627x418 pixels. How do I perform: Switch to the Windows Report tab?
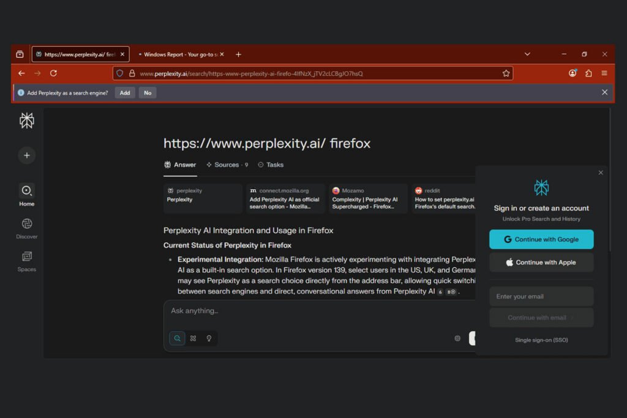[181, 54]
